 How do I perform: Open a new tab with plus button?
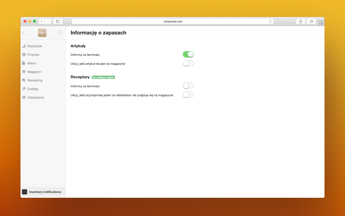coord(322,23)
